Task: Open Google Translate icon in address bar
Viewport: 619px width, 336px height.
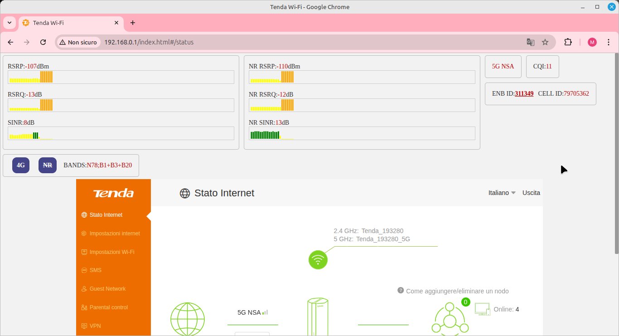Action: [530, 42]
